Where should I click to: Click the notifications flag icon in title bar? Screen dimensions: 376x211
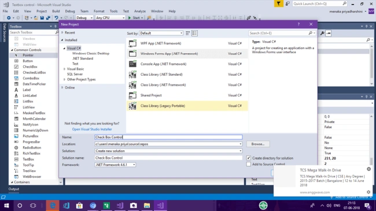[278, 3]
